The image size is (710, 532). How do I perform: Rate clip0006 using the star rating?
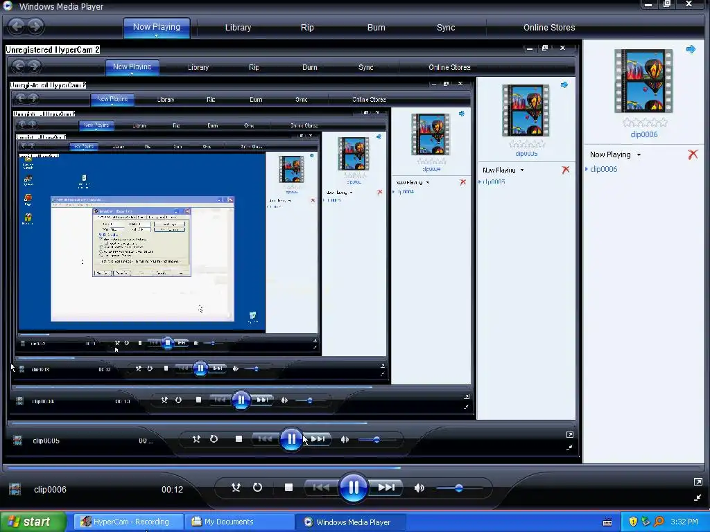645,122
